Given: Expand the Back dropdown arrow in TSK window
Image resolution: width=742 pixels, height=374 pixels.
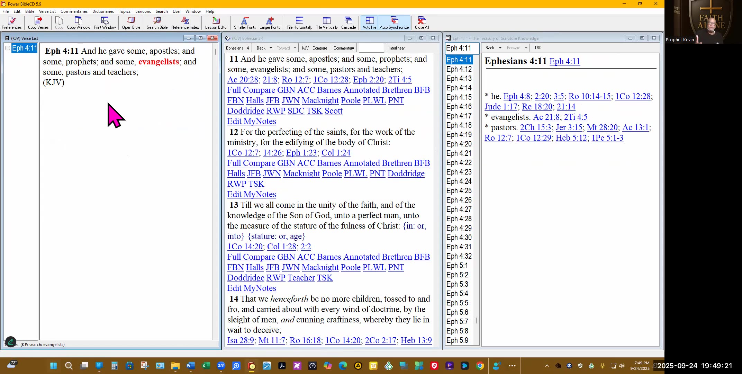Looking at the screenshot, I should (500, 48).
